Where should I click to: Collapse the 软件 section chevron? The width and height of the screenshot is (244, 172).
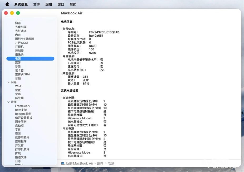coord(8,102)
